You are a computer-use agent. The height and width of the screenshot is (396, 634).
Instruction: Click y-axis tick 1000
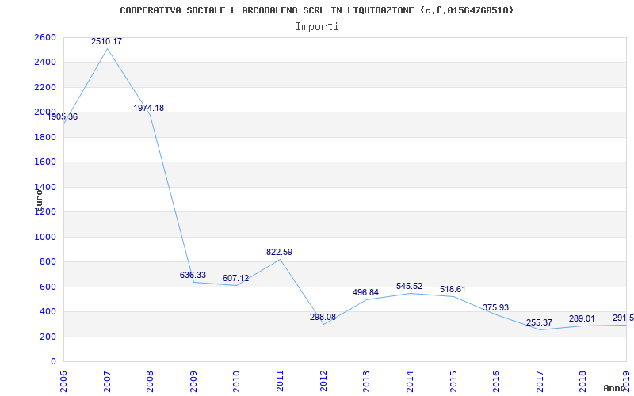45,237
